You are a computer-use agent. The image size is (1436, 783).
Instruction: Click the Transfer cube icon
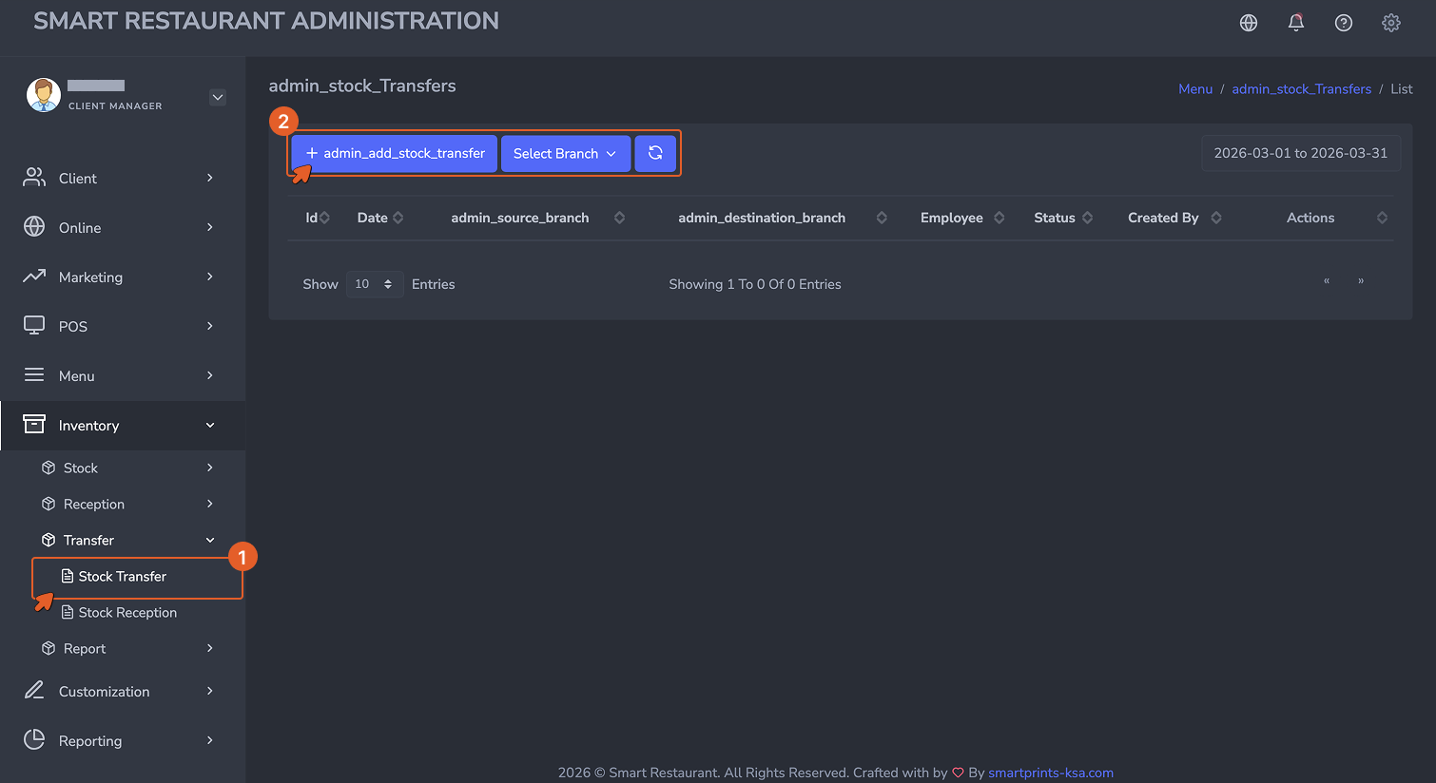click(49, 540)
